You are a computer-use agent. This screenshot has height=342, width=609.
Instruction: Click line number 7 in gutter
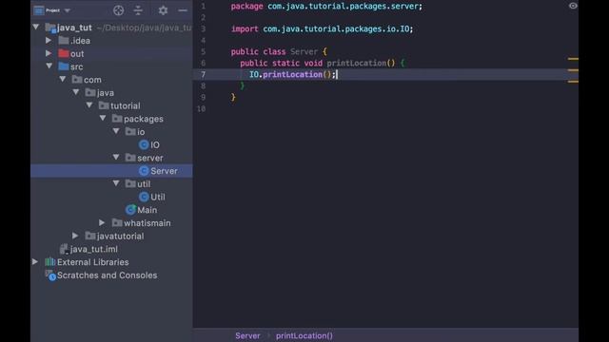(x=203, y=74)
